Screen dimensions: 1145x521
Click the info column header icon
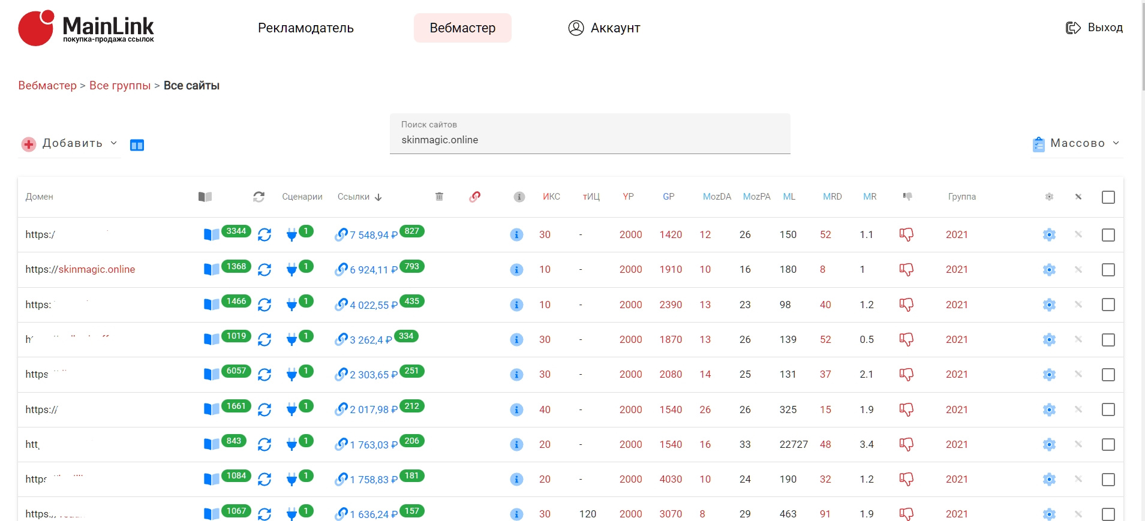coord(519,197)
